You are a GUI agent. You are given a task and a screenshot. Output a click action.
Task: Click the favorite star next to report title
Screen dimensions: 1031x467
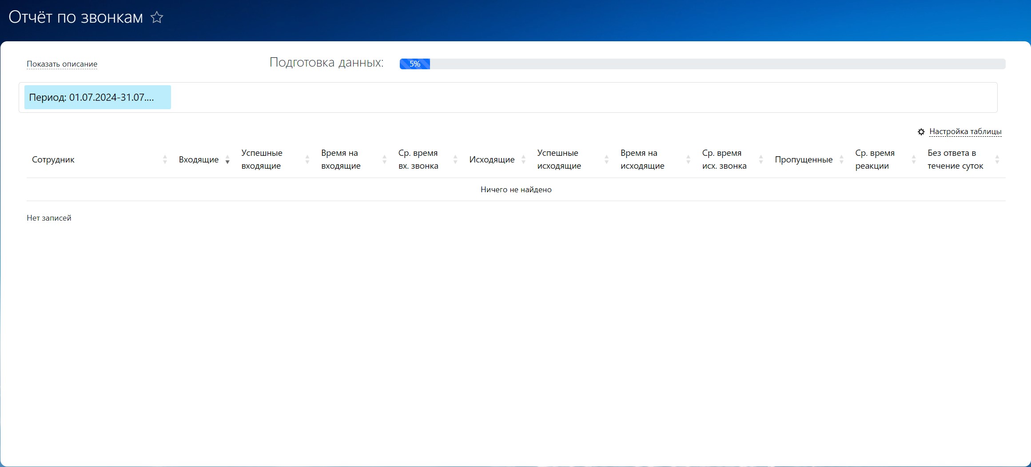click(x=157, y=18)
